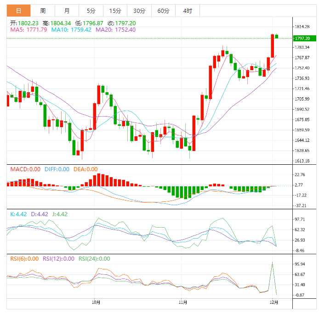The width and height of the screenshot is (319, 313).
Task: Click the 1613.18 price axis label
Action: pos(302,161)
